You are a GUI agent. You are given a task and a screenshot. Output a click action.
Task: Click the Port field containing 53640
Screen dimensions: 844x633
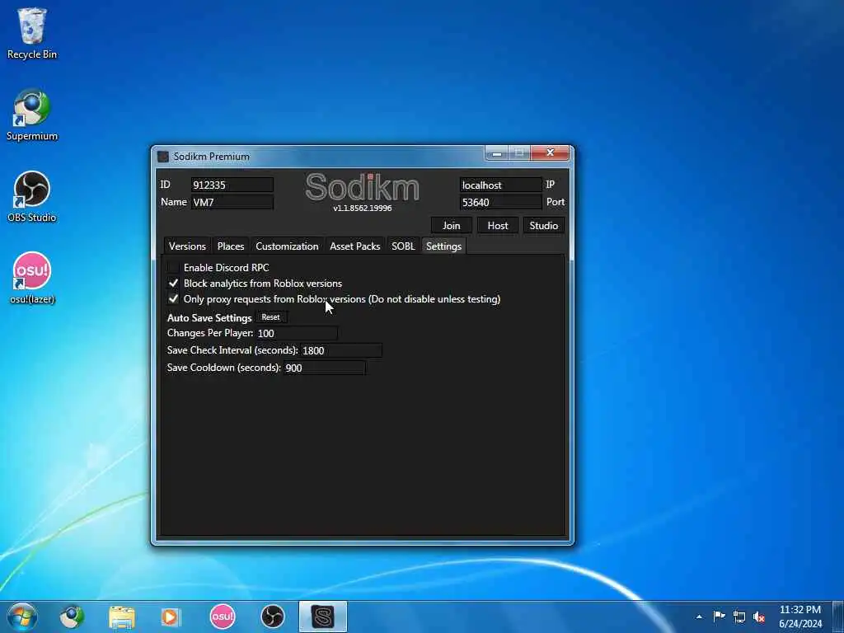[500, 203]
